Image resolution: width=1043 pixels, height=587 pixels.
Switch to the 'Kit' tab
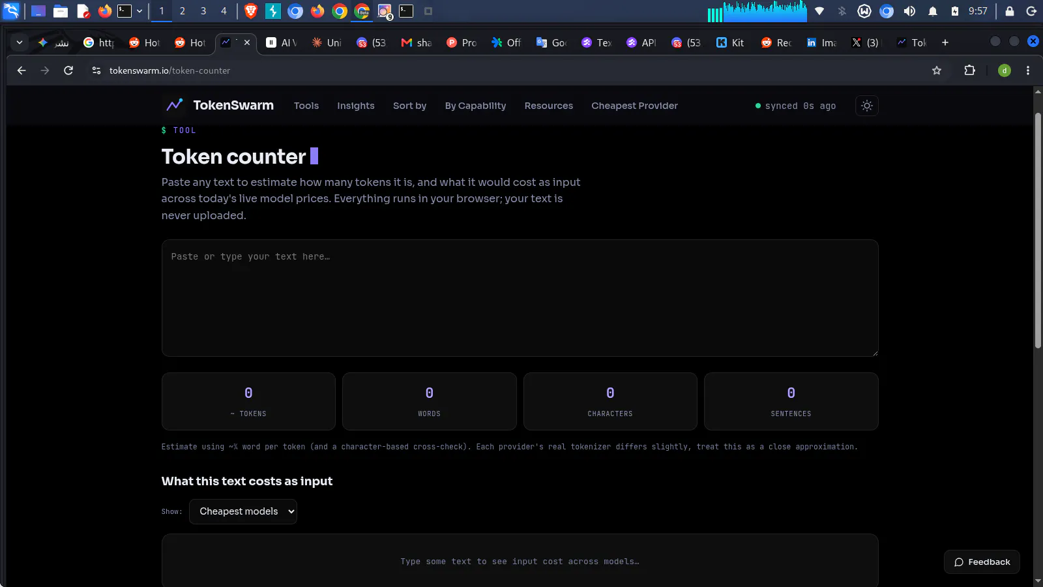point(731,42)
